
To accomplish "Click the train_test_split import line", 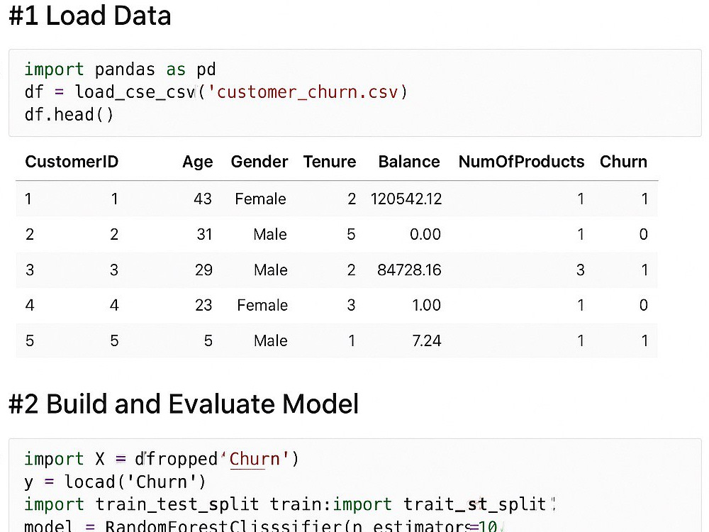I will point(289,504).
